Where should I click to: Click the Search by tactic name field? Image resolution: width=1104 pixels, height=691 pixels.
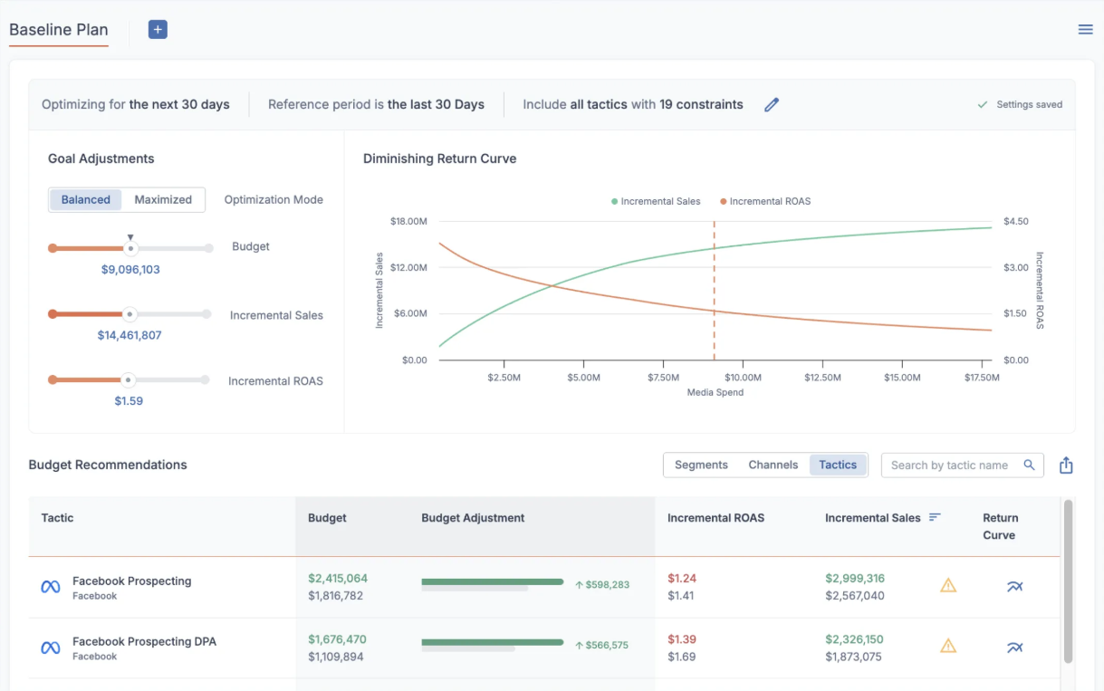(949, 465)
